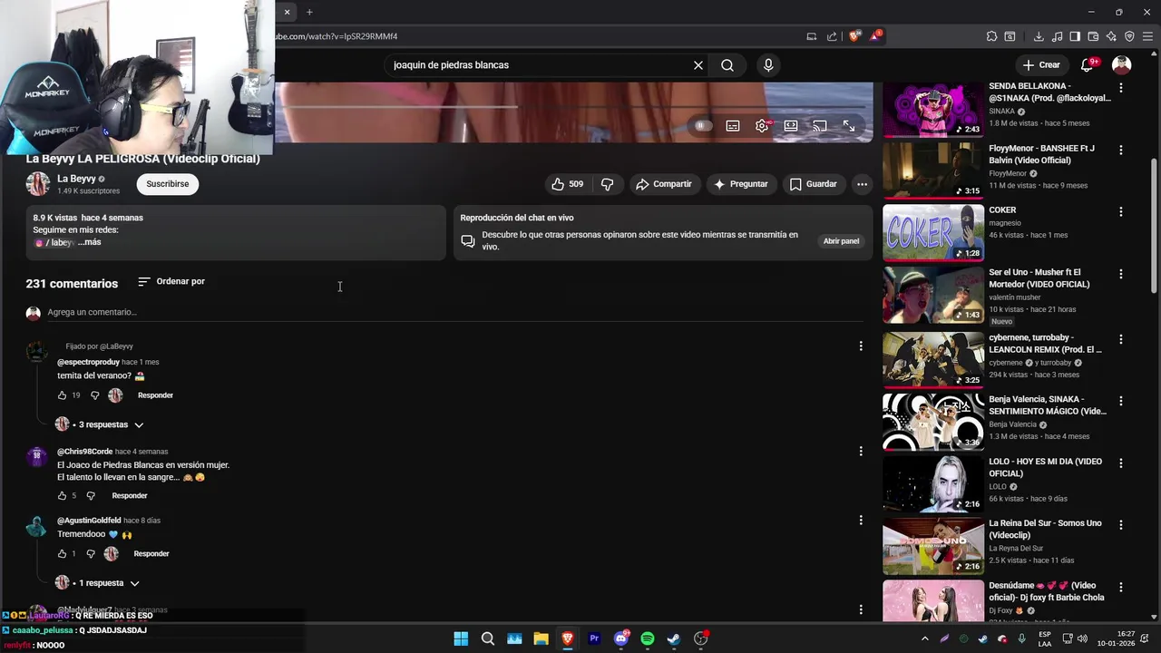Viewport: 1161px width, 653px height.
Task: Open the Brave Rewards triangle icon
Action: coord(874,36)
